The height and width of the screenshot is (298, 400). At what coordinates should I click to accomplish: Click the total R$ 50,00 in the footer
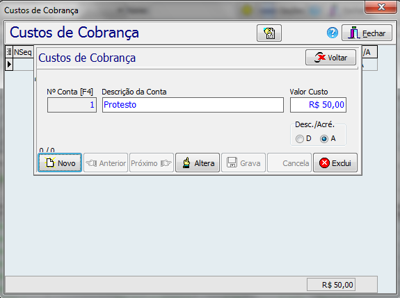(x=331, y=285)
